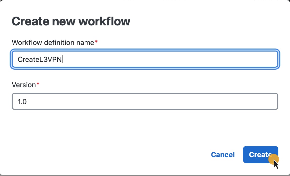Confirm workflow creation with the Create button
This screenshot has width=290, height=176.
260,155
